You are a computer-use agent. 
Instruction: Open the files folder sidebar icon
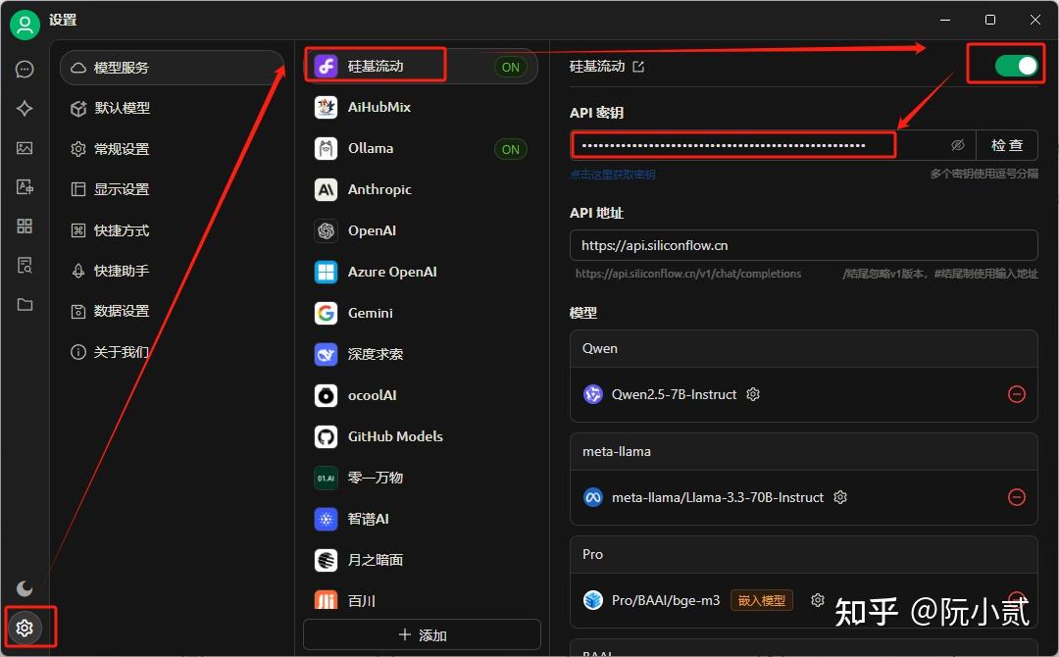[25, 305]
